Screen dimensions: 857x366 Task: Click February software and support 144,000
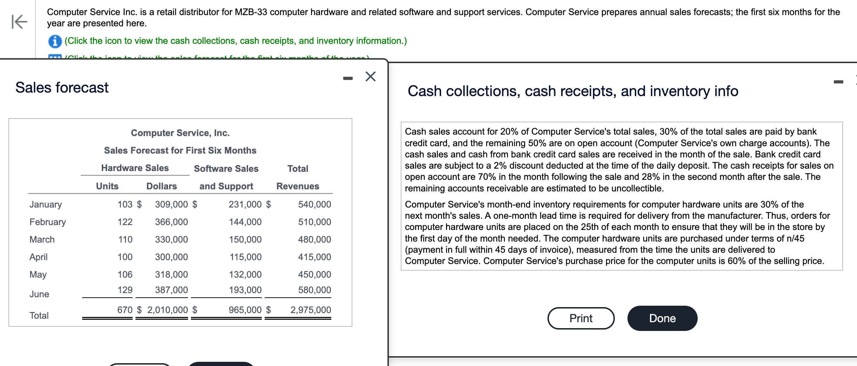pos(245,222)
